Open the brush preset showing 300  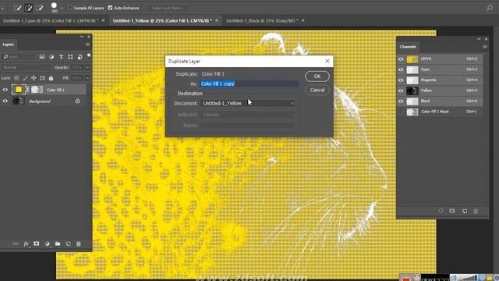coord(54,8)
